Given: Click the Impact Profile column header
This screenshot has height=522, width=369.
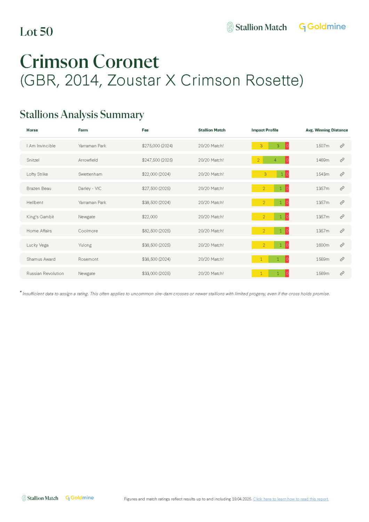Looking at the screenshot, I should [265, 130].
